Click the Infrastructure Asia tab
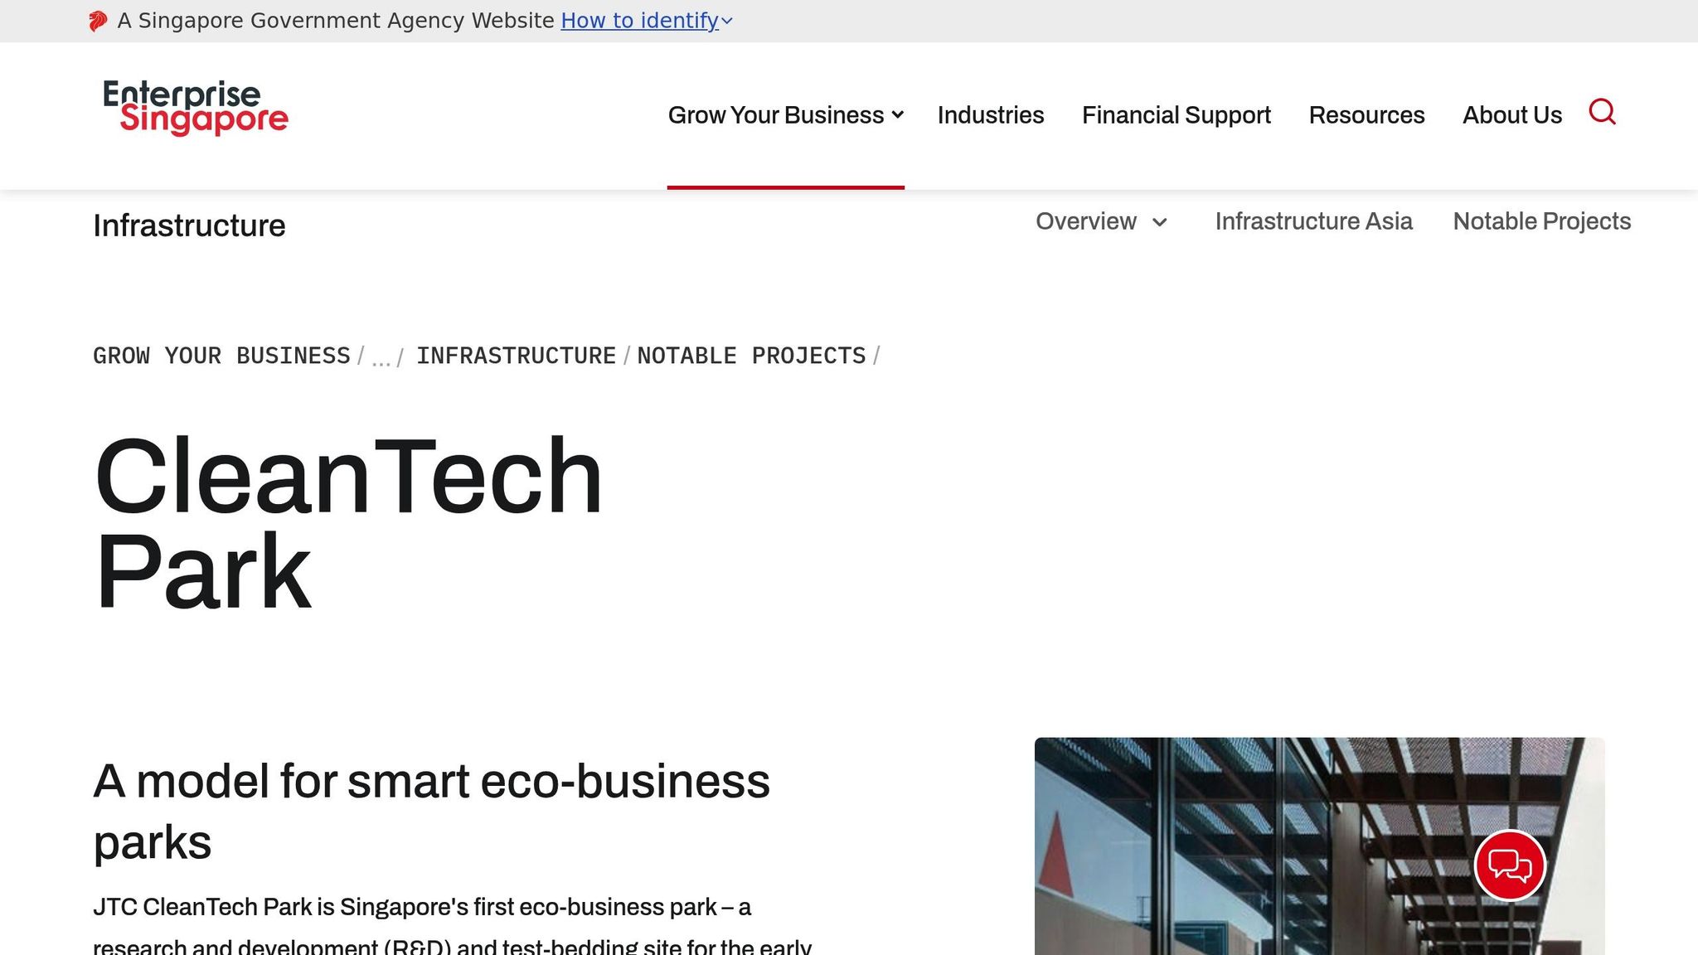Screen dimensions: 1698x955 1313,221
